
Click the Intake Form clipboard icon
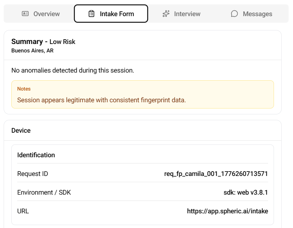tap(91, 14)
